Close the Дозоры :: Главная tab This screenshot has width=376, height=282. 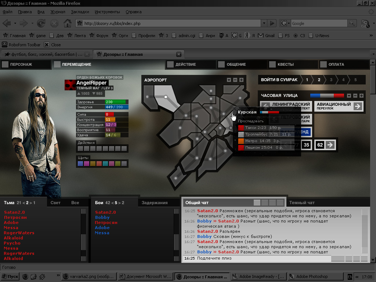pyautogui.click(x=179, y=54)
